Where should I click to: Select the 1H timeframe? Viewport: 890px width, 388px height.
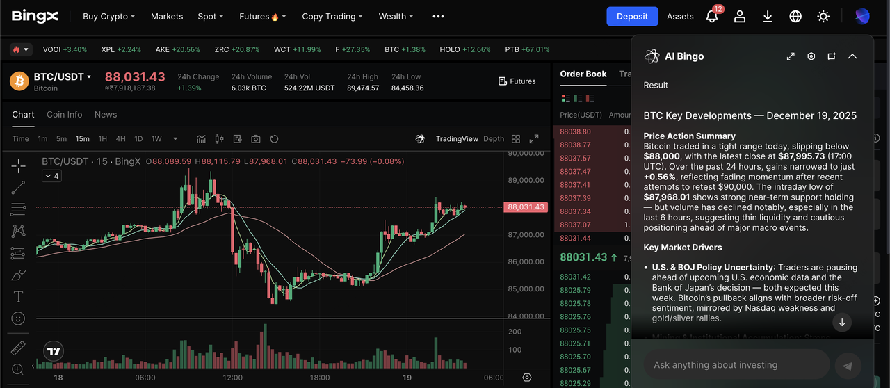click(103, 139)
